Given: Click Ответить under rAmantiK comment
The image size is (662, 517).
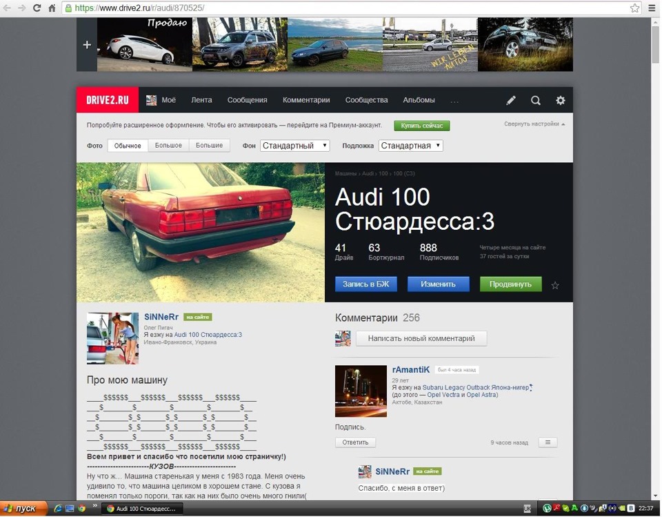Looking at the screenshot, I should (x=355, y=442).
